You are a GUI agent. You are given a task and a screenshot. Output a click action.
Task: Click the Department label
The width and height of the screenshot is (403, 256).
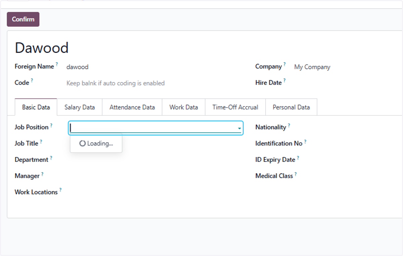point(32,160)
